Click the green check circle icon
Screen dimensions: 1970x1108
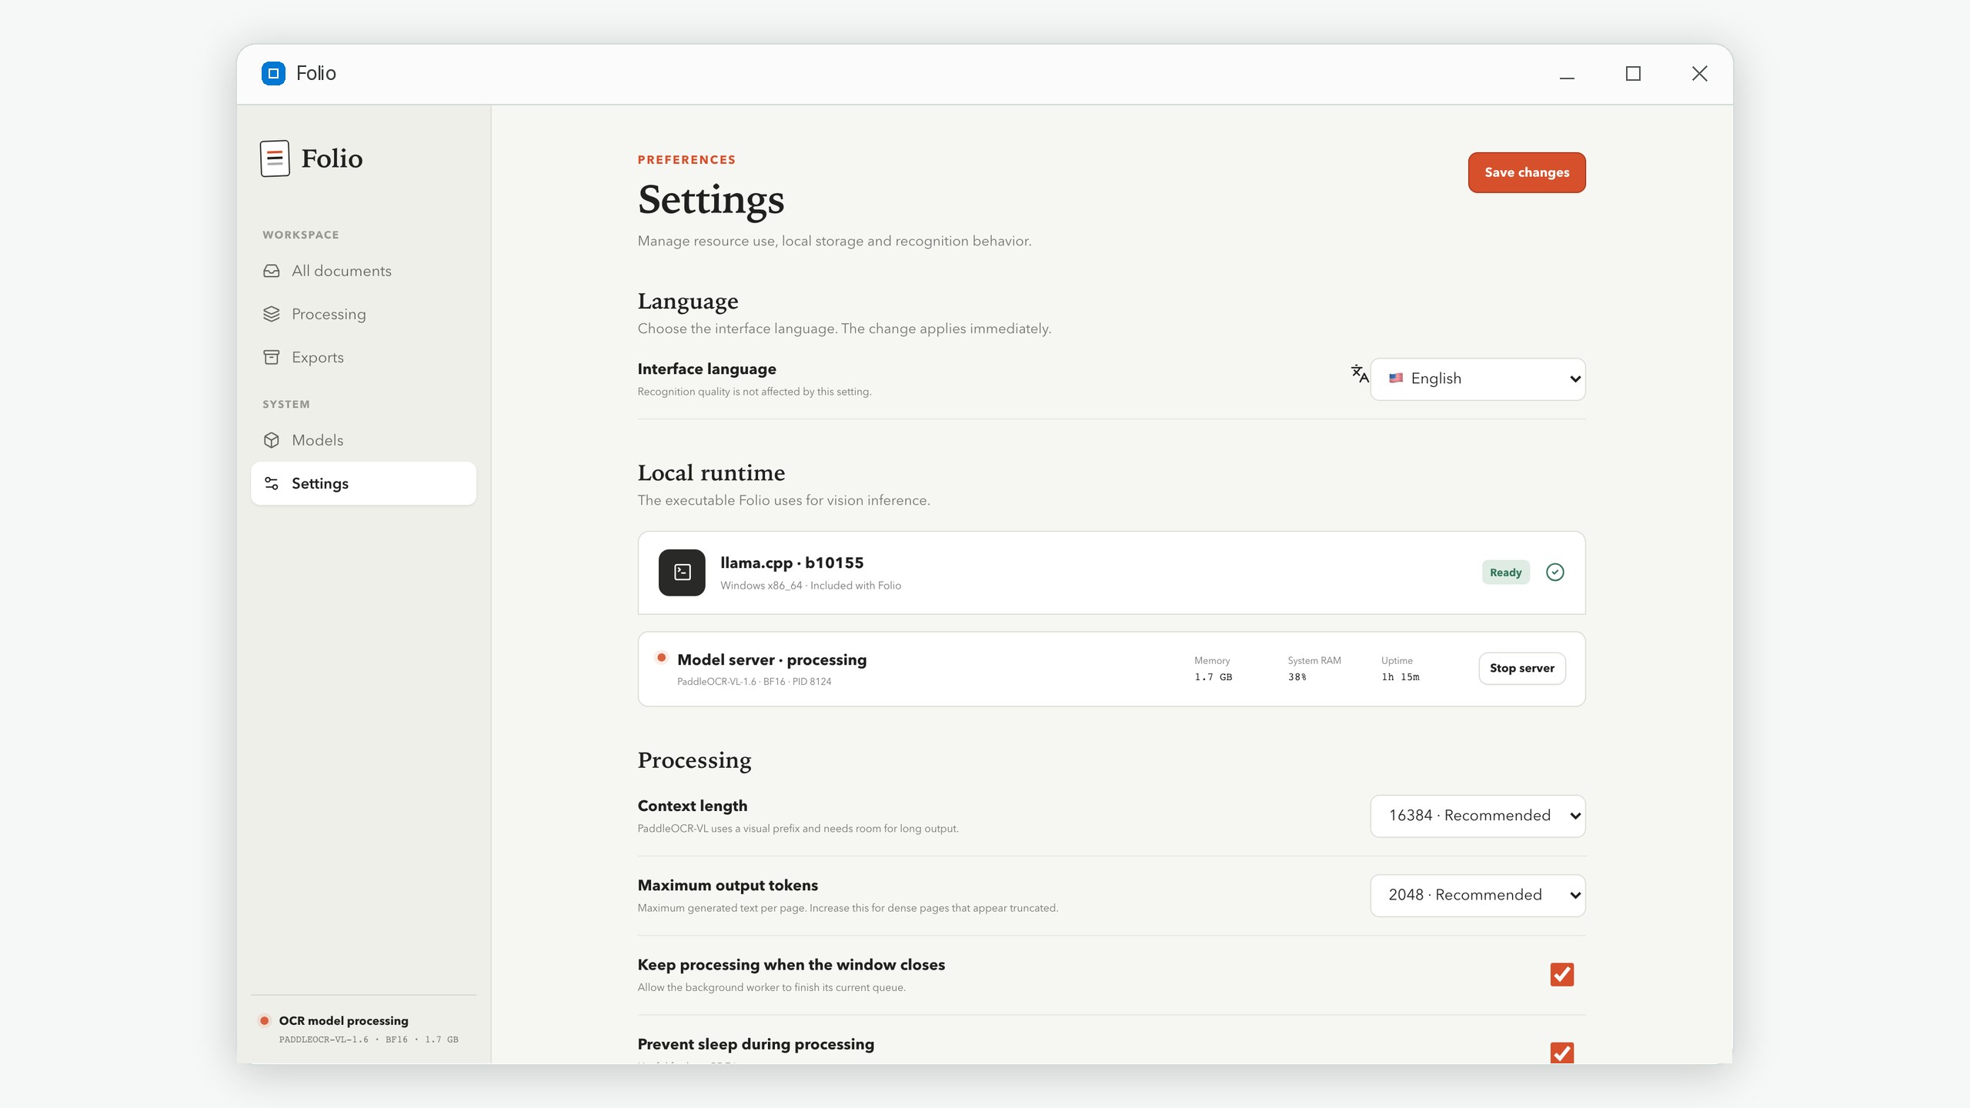coord(1554,572)
